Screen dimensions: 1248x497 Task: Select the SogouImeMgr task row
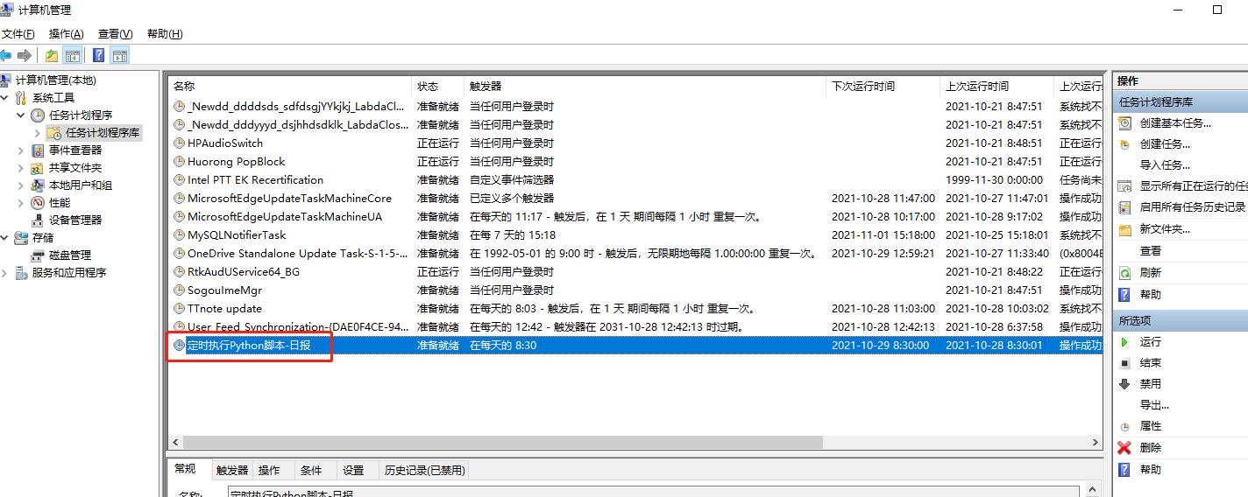635,290
